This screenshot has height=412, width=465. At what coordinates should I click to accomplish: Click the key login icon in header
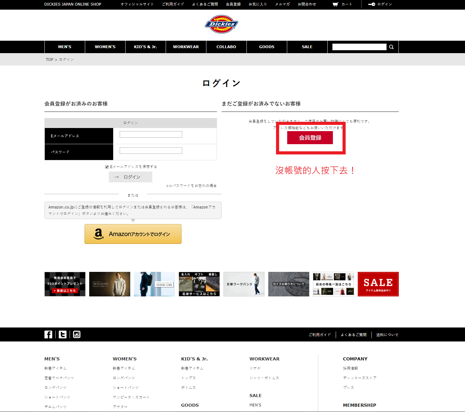[371, 4]
